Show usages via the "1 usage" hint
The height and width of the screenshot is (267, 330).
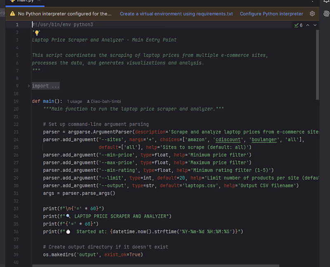pyautogui.click(x=75, y=101)
